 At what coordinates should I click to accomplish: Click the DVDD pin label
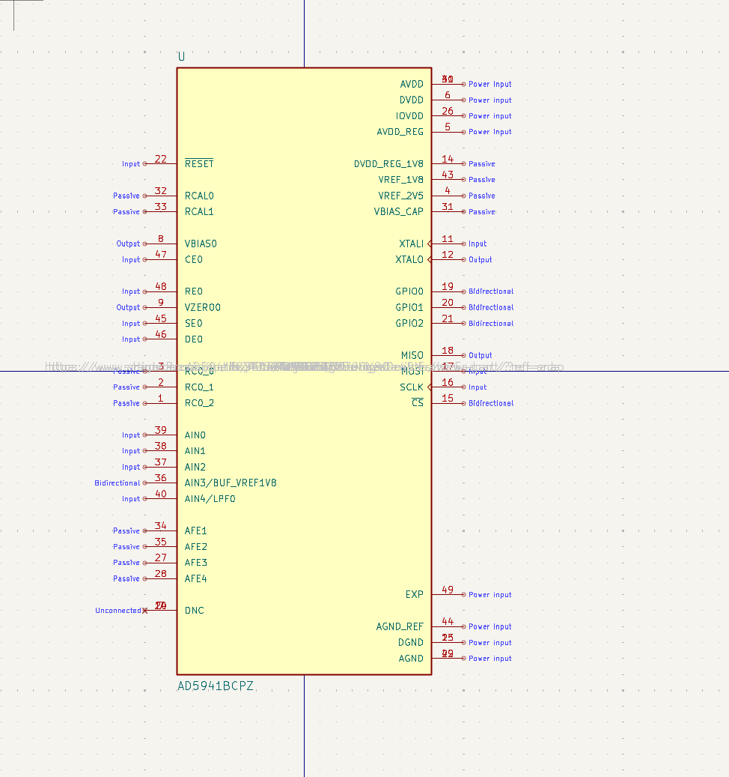coord(411,100)
